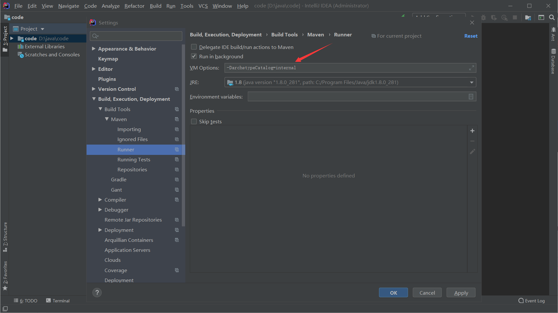Click the Stop toolbar icon
Screen dimensions: 558x313
coord(515,17)
